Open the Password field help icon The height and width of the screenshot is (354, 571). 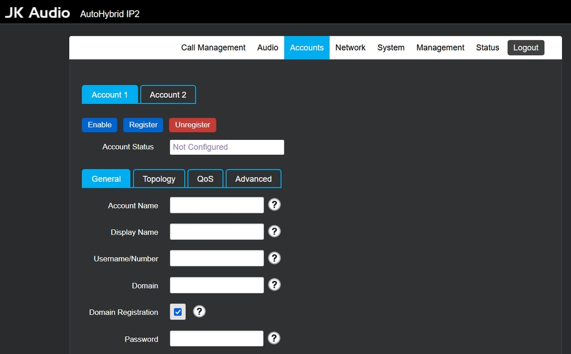[274, 338]
